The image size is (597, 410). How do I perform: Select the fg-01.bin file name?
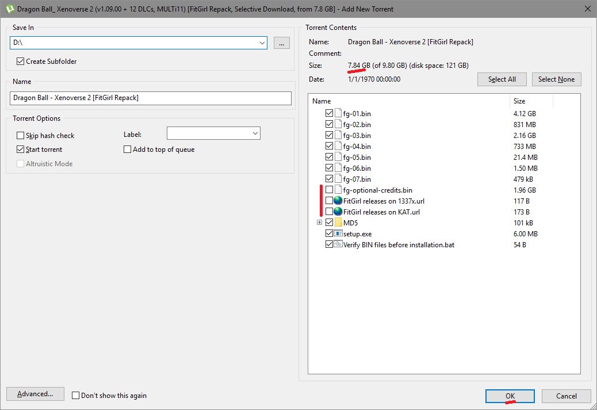[x=357, y=113]
